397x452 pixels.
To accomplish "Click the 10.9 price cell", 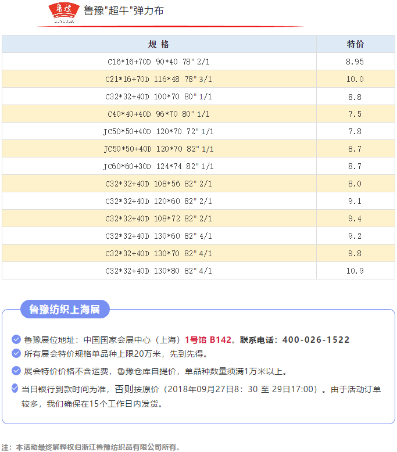I will click(x=355, y=271).
